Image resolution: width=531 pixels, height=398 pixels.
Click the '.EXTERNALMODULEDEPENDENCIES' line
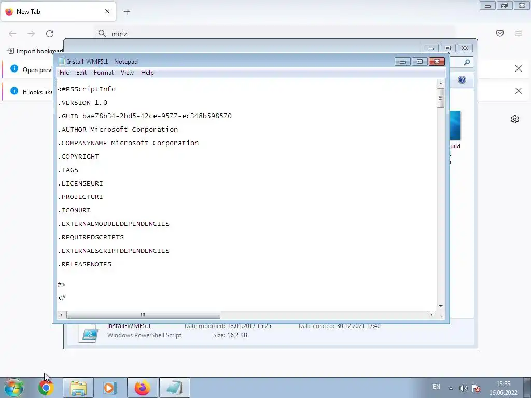114,224
